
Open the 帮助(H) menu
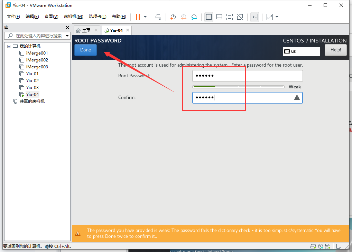click(x=119, y=17)
